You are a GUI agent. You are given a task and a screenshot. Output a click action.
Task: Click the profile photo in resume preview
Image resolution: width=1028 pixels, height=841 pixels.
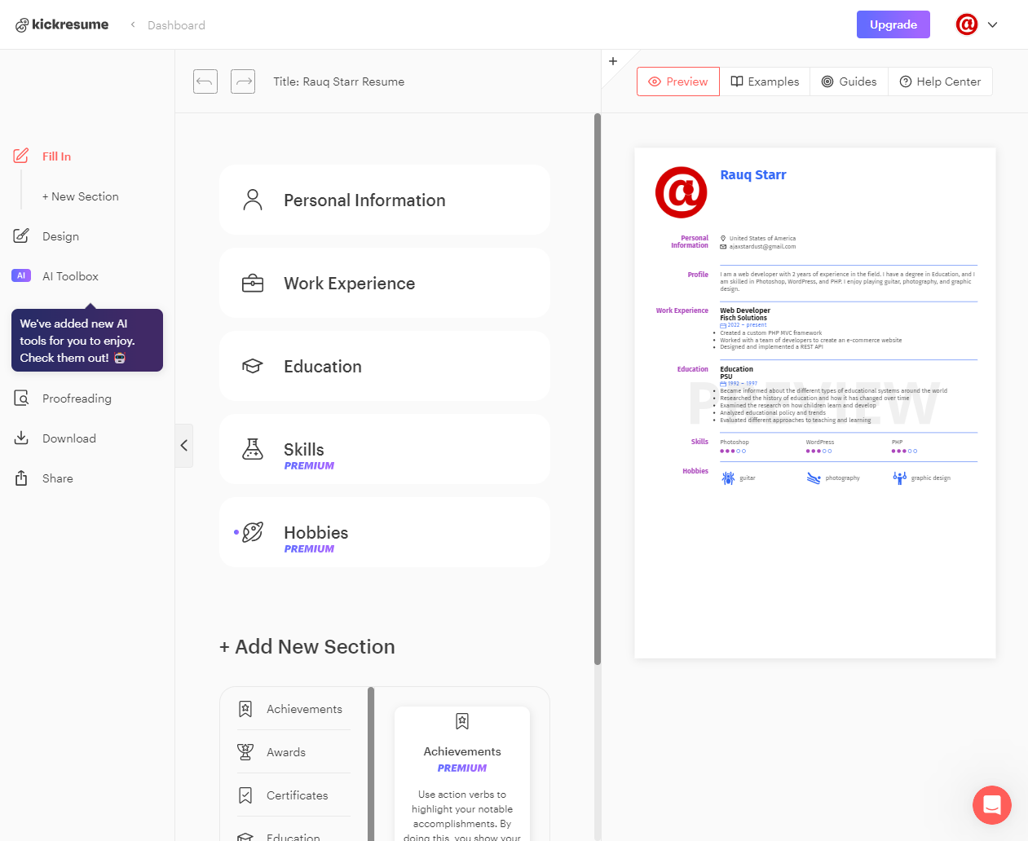pyautogui.click(x=682, y=192)
